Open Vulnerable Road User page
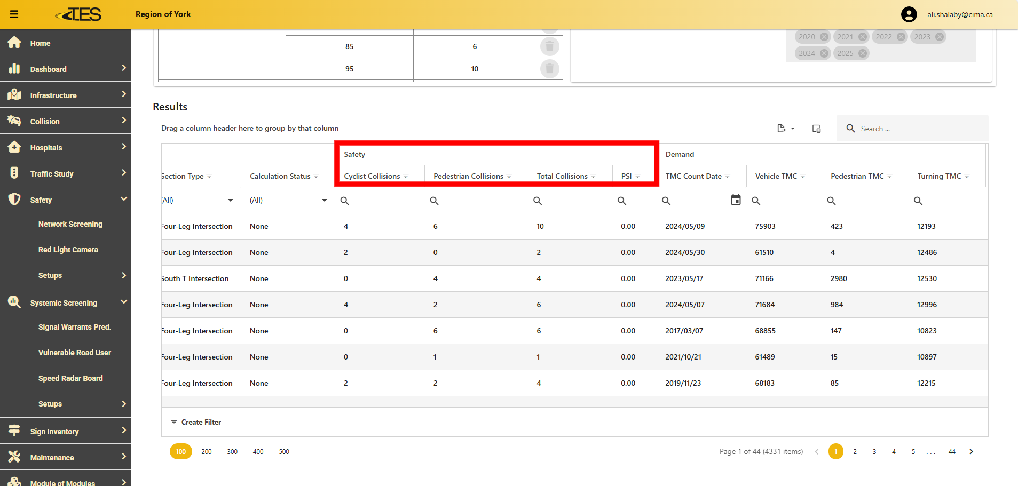The width and height of the screenshot is (1018, 486). click(x=74, y=353)
